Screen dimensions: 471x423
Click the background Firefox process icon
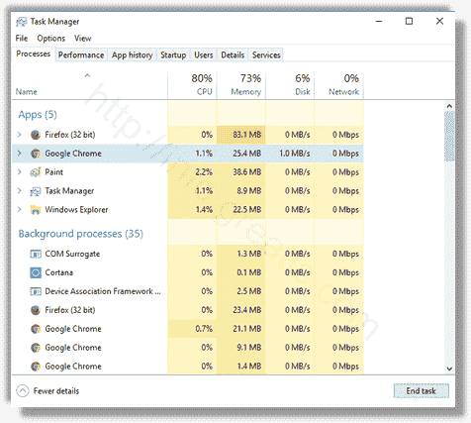pos(36,310)
